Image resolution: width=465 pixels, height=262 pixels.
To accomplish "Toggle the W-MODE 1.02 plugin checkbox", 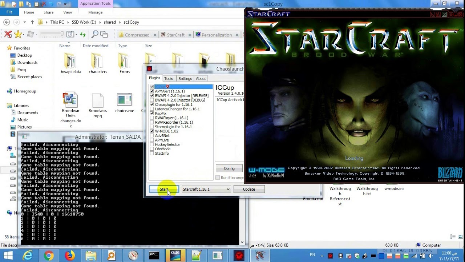I will tap(152, 131).
